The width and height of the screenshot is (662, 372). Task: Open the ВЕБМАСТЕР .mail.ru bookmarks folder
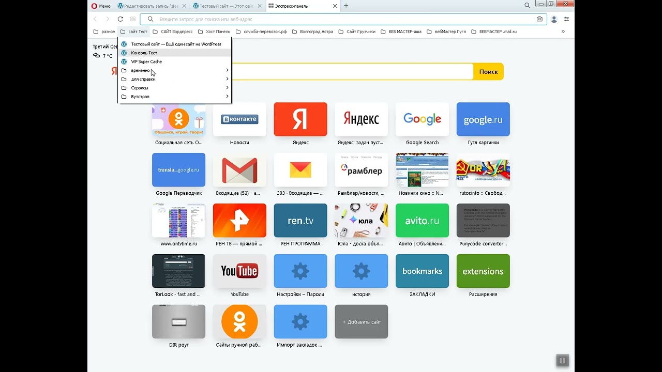point(493,32)
